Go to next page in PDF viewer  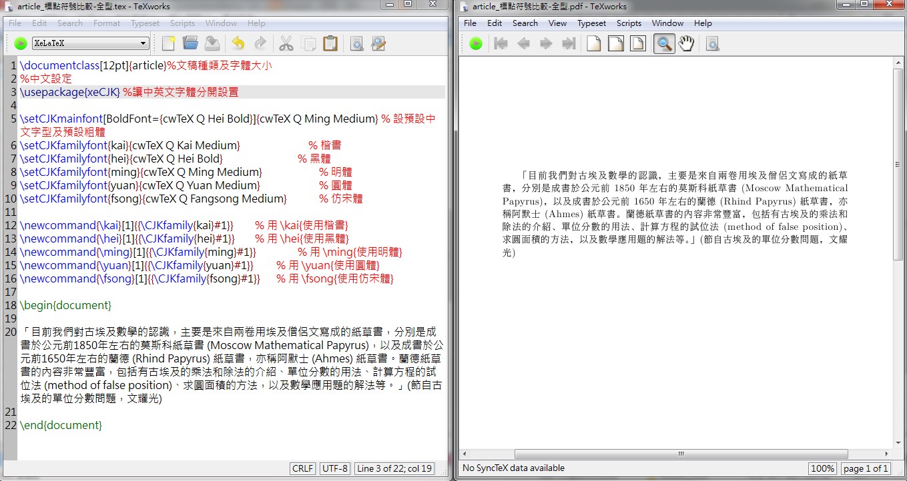click(x=546, y=44)
